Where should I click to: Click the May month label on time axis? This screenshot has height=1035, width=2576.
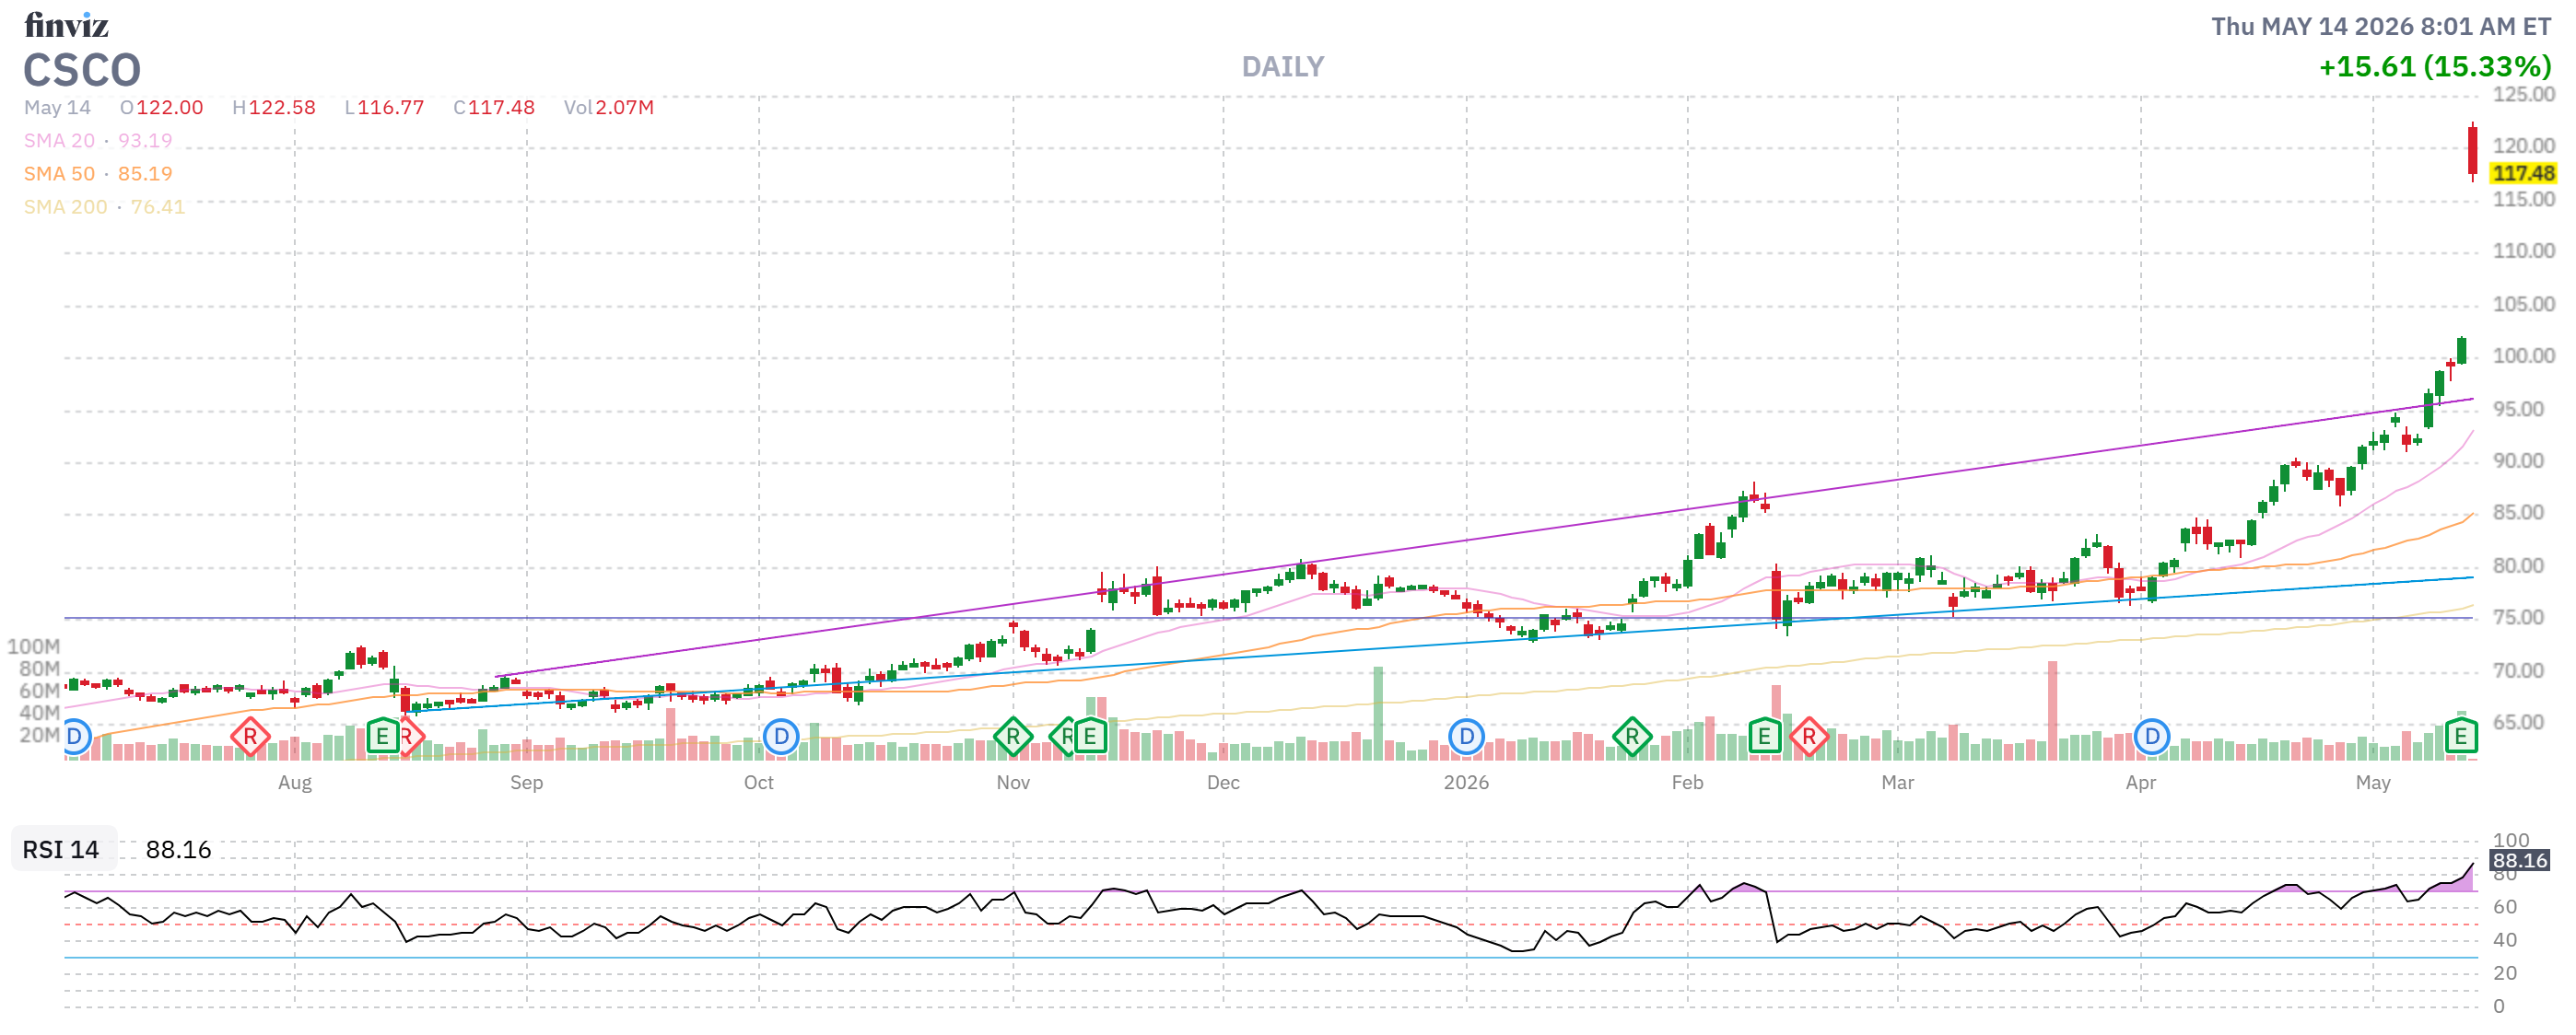(2373, 783)
